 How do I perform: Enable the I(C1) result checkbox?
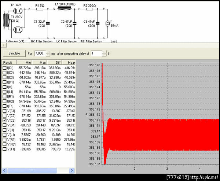point(5,68)
